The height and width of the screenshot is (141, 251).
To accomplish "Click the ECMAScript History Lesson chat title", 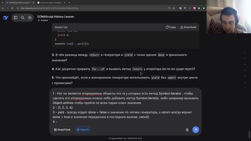I will click(56, 16).
